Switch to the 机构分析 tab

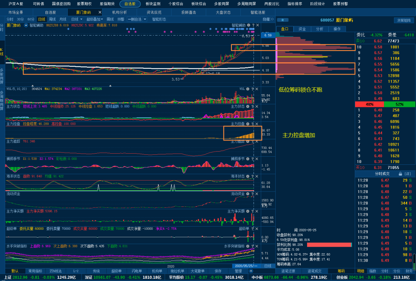(119, 12)
